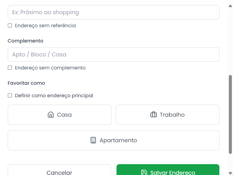Click the house icon on Casa button
The width and height of the screenshot is (233, 175).
click(x=51, y=115)
